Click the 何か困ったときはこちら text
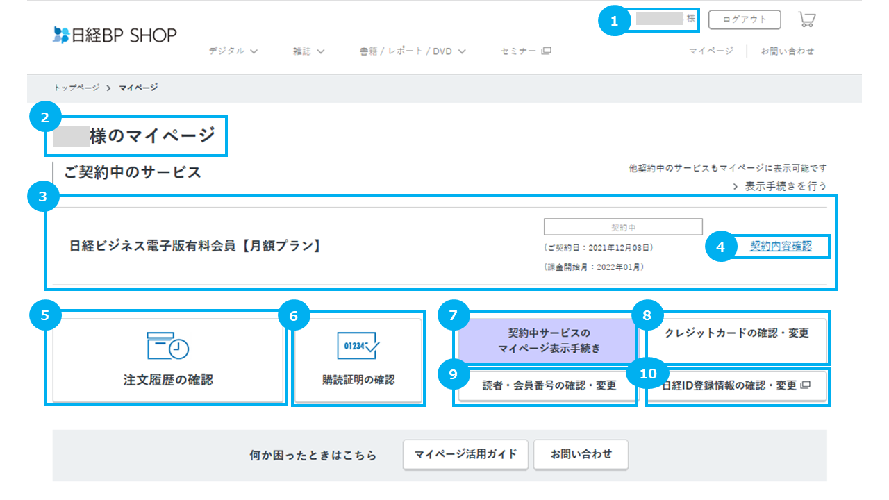Image resolution: width=889 pixels, height=500 pixels. [x=313, y=456]
